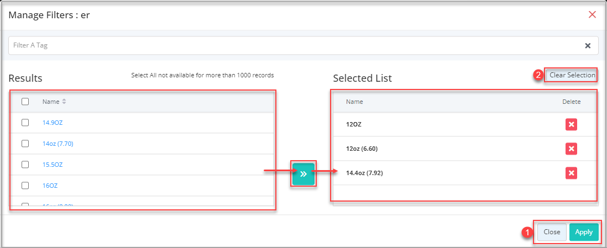Delete 12oz (6.60) from Selected List
This screenshot has height=248, width=607.
click(572, 149)
